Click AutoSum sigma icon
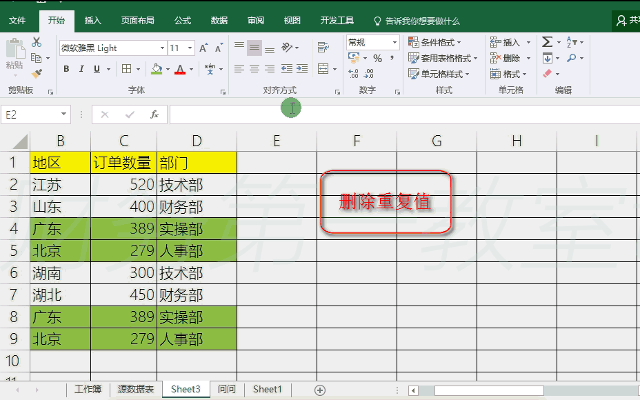Screen dimensions: 640x400 pos(548,42)
